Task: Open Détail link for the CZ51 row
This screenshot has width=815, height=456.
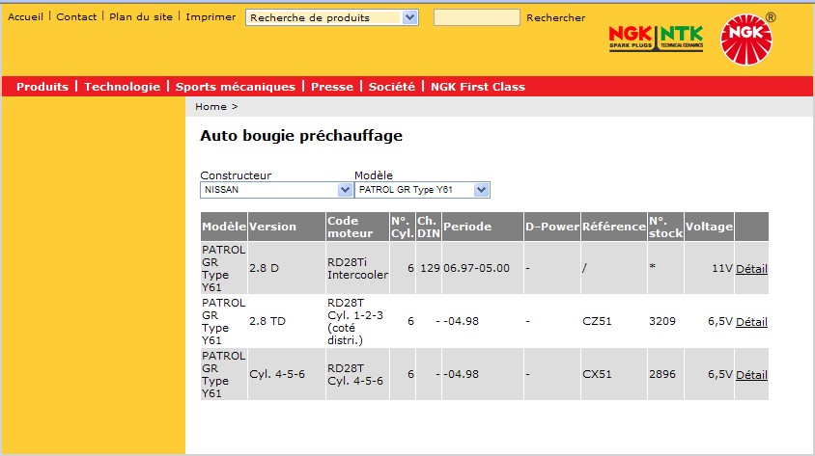Action: (751, 322)
